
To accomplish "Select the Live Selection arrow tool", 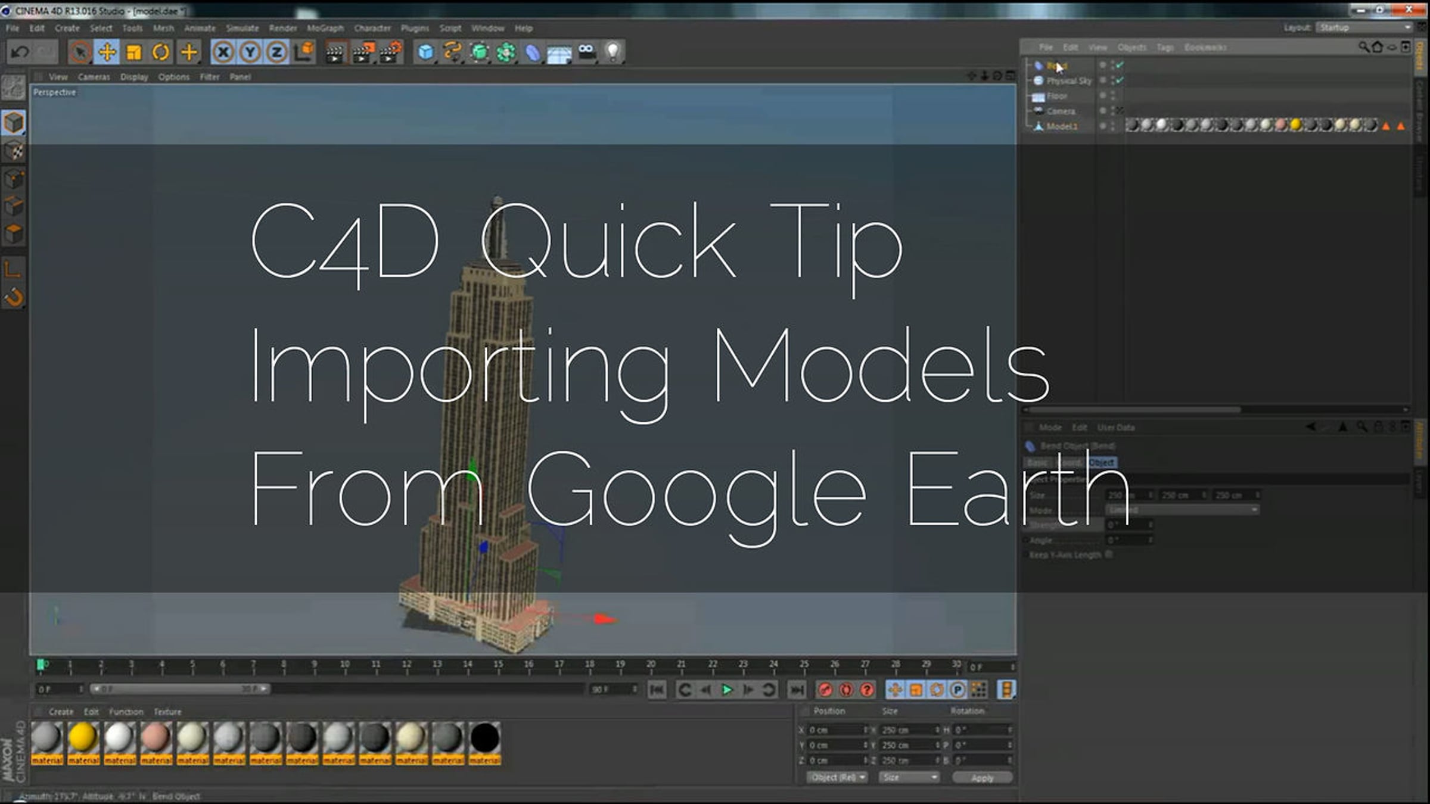I will coord(80,52).
